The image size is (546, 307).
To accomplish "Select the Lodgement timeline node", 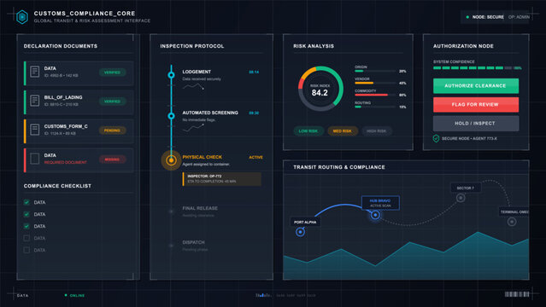I will pos(171,75).
